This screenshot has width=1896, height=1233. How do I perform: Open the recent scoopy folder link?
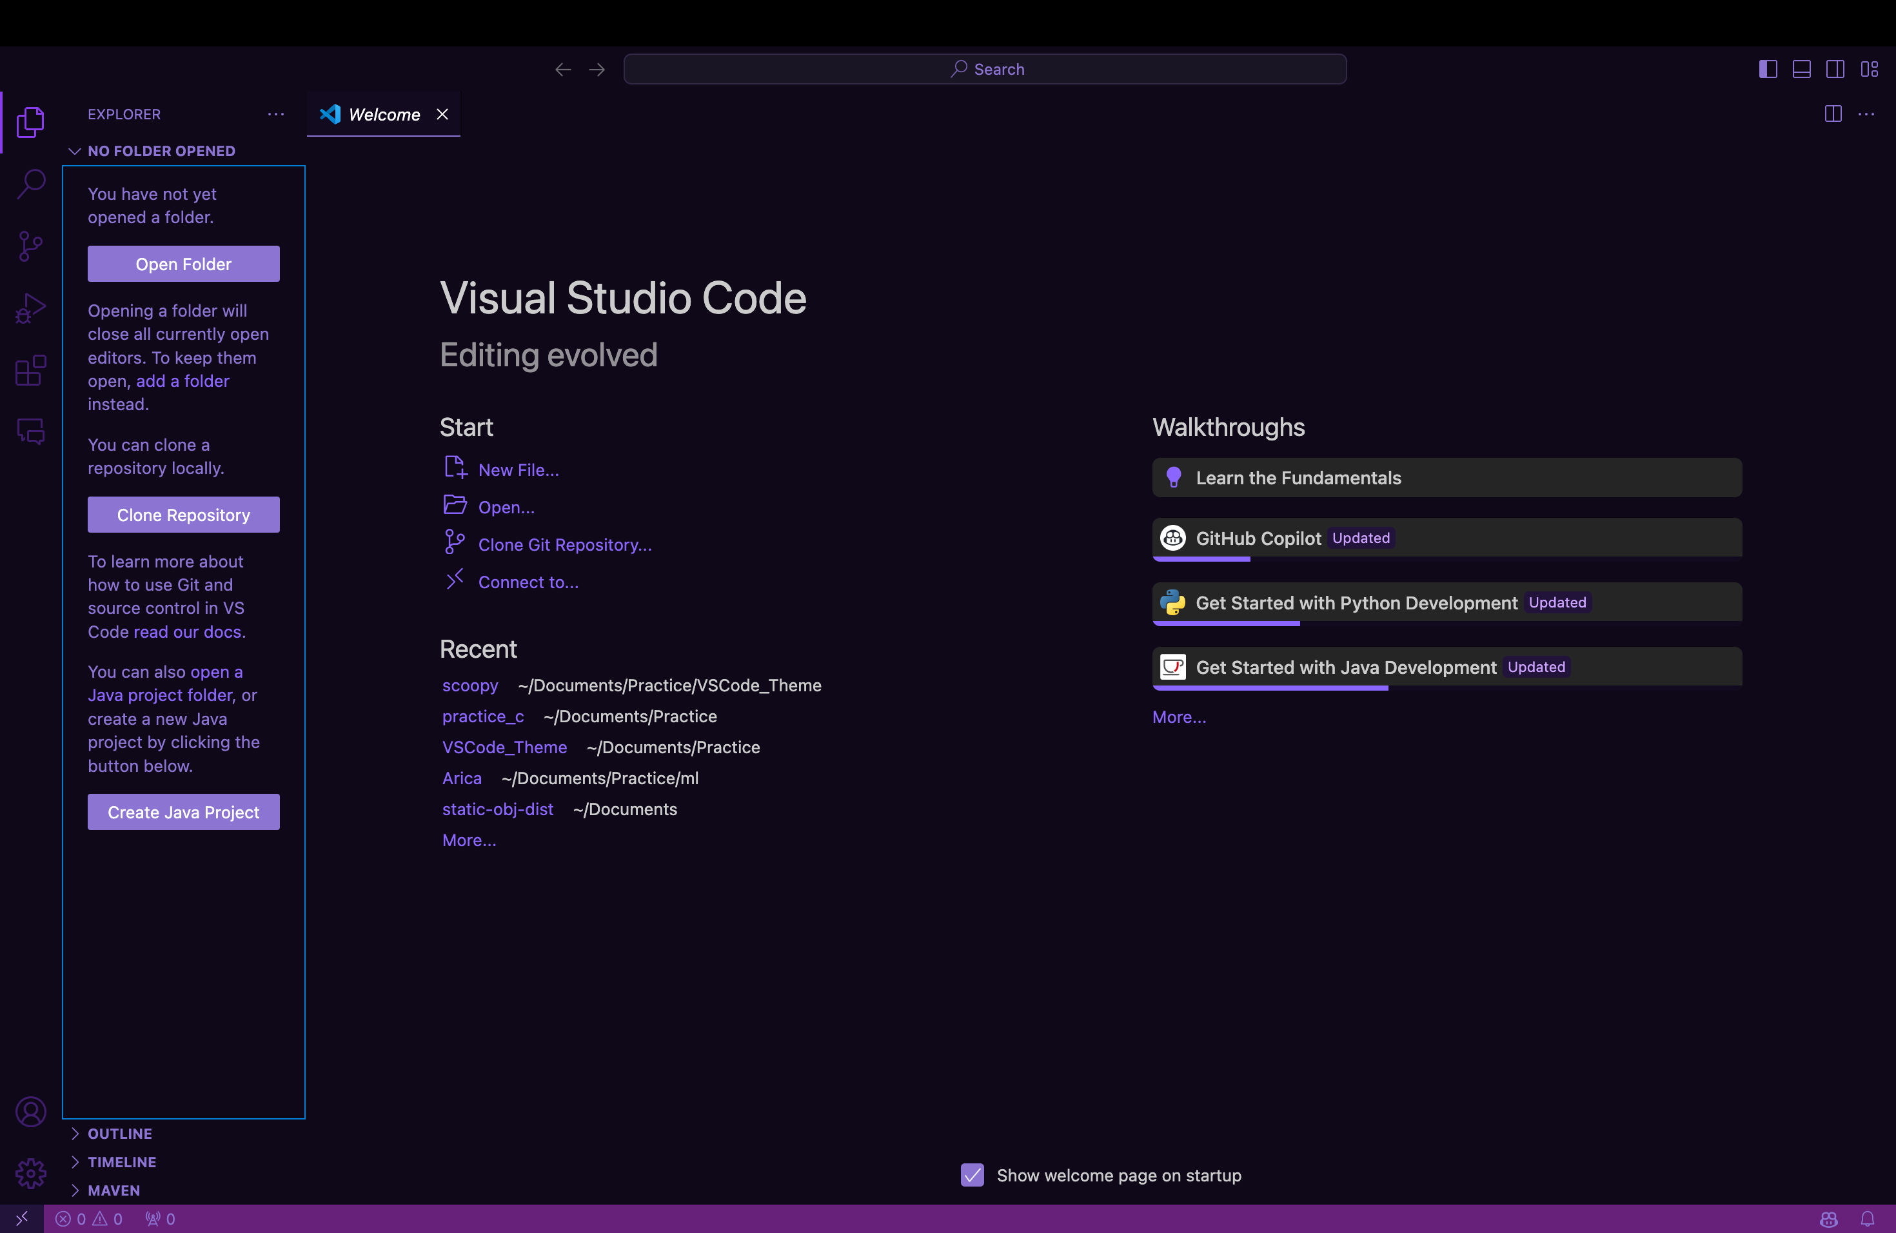click(x=470, y=686)
